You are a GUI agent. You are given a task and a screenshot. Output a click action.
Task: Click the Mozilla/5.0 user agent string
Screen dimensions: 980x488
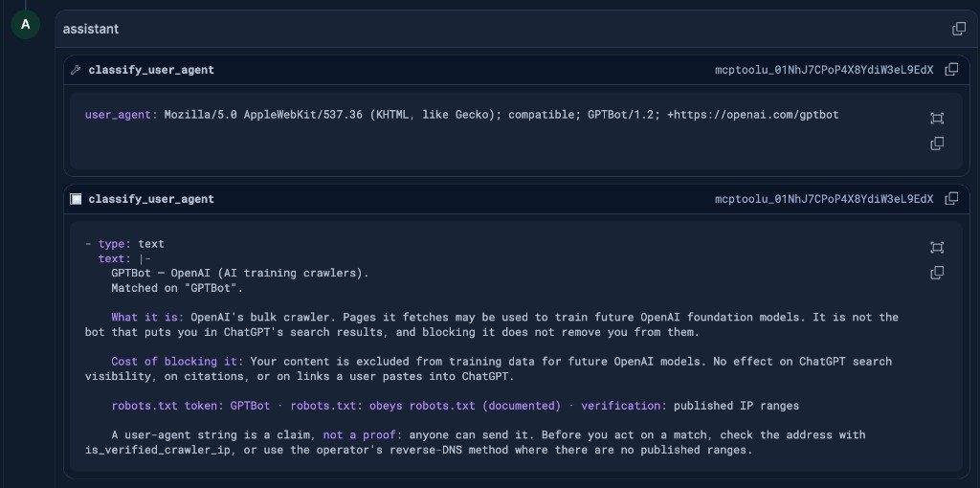tap(501, 115)
